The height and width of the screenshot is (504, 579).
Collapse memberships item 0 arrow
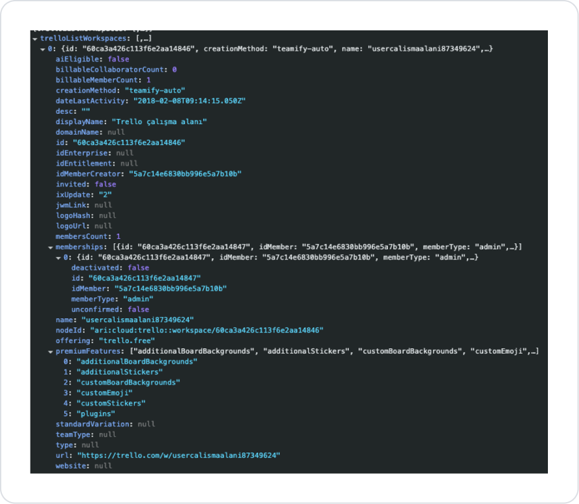click(58, 258)
